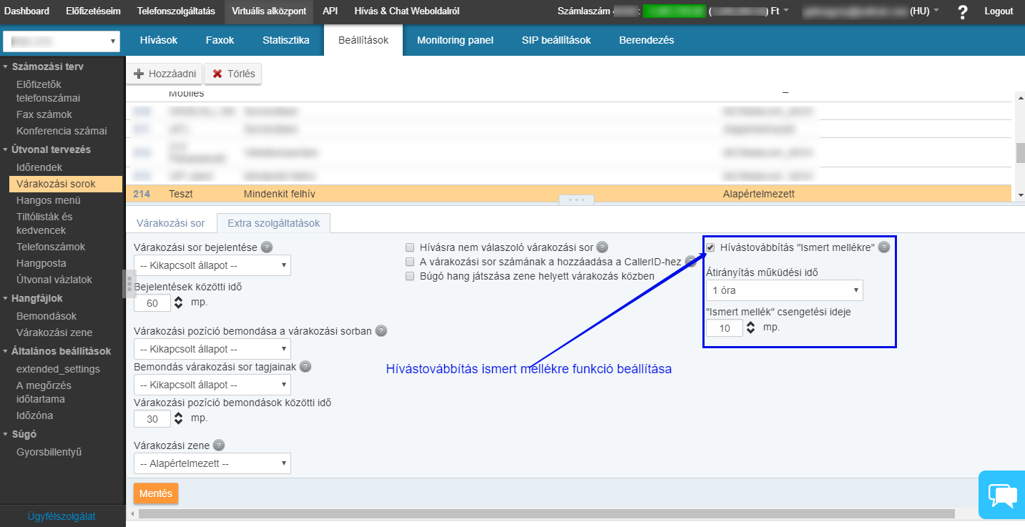Click the Ismert mellék csengetési ideje field

click(x=725, y=328)
